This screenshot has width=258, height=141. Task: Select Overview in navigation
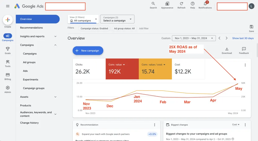[x=38, y=19]
